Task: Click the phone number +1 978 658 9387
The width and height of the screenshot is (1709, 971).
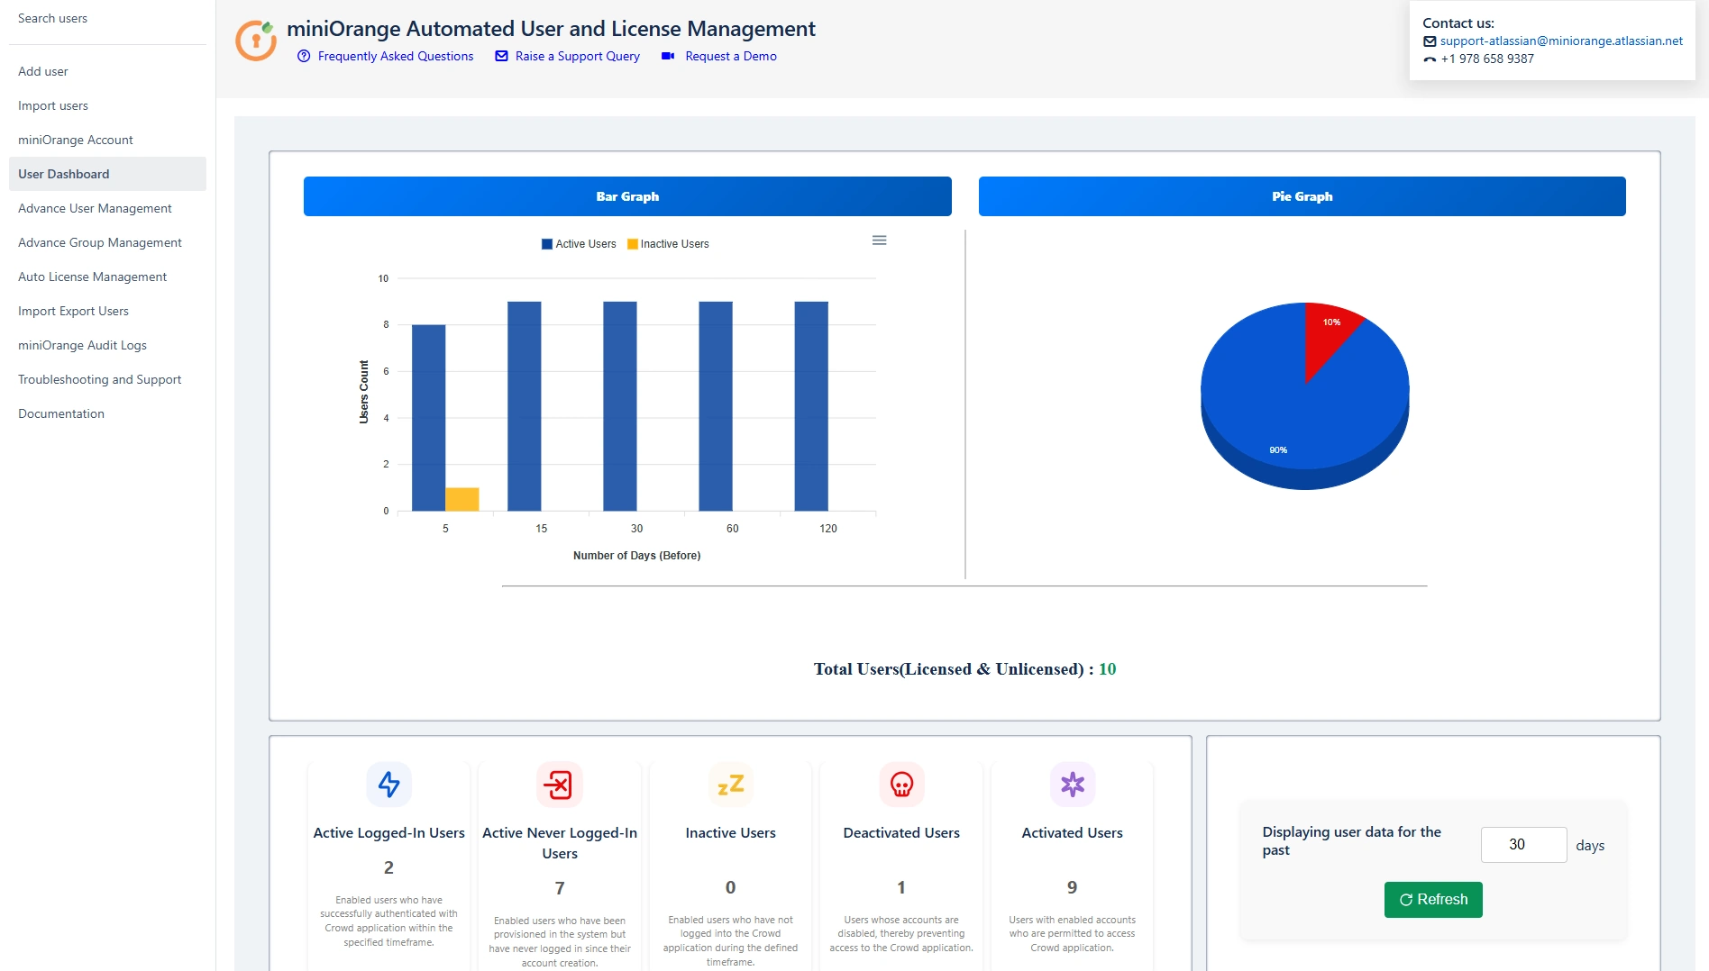Action: coord(1487,59)
